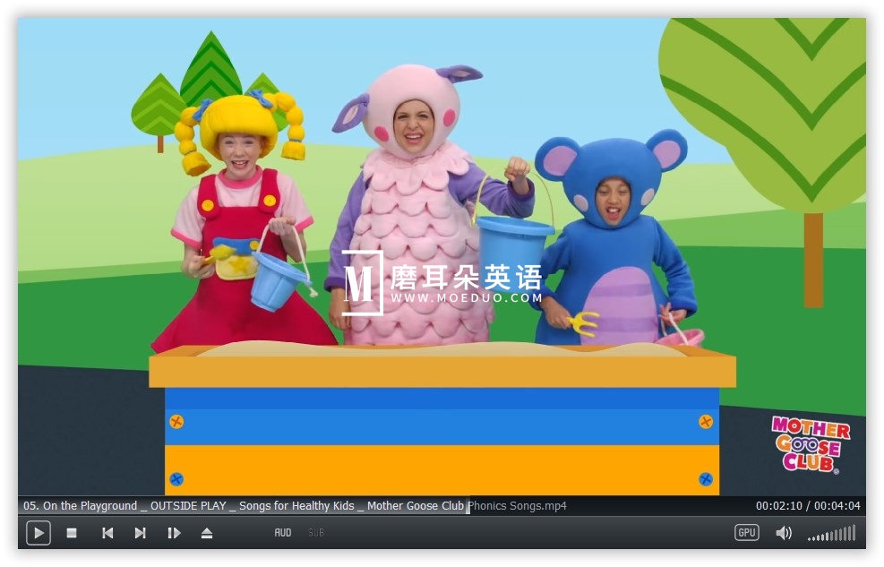
Task: Click the duration text 00:04:04
Action: tap(838, 505)
